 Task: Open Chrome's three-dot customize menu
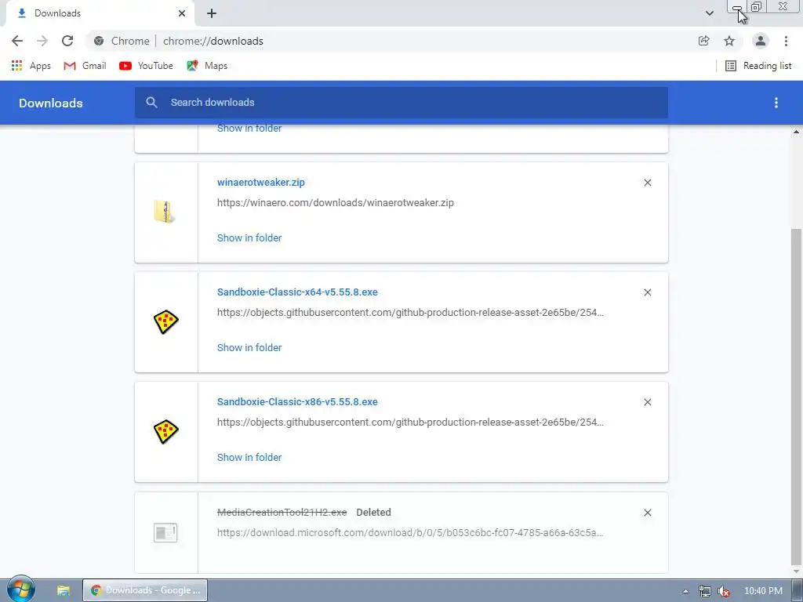click(x=786, y=41)
